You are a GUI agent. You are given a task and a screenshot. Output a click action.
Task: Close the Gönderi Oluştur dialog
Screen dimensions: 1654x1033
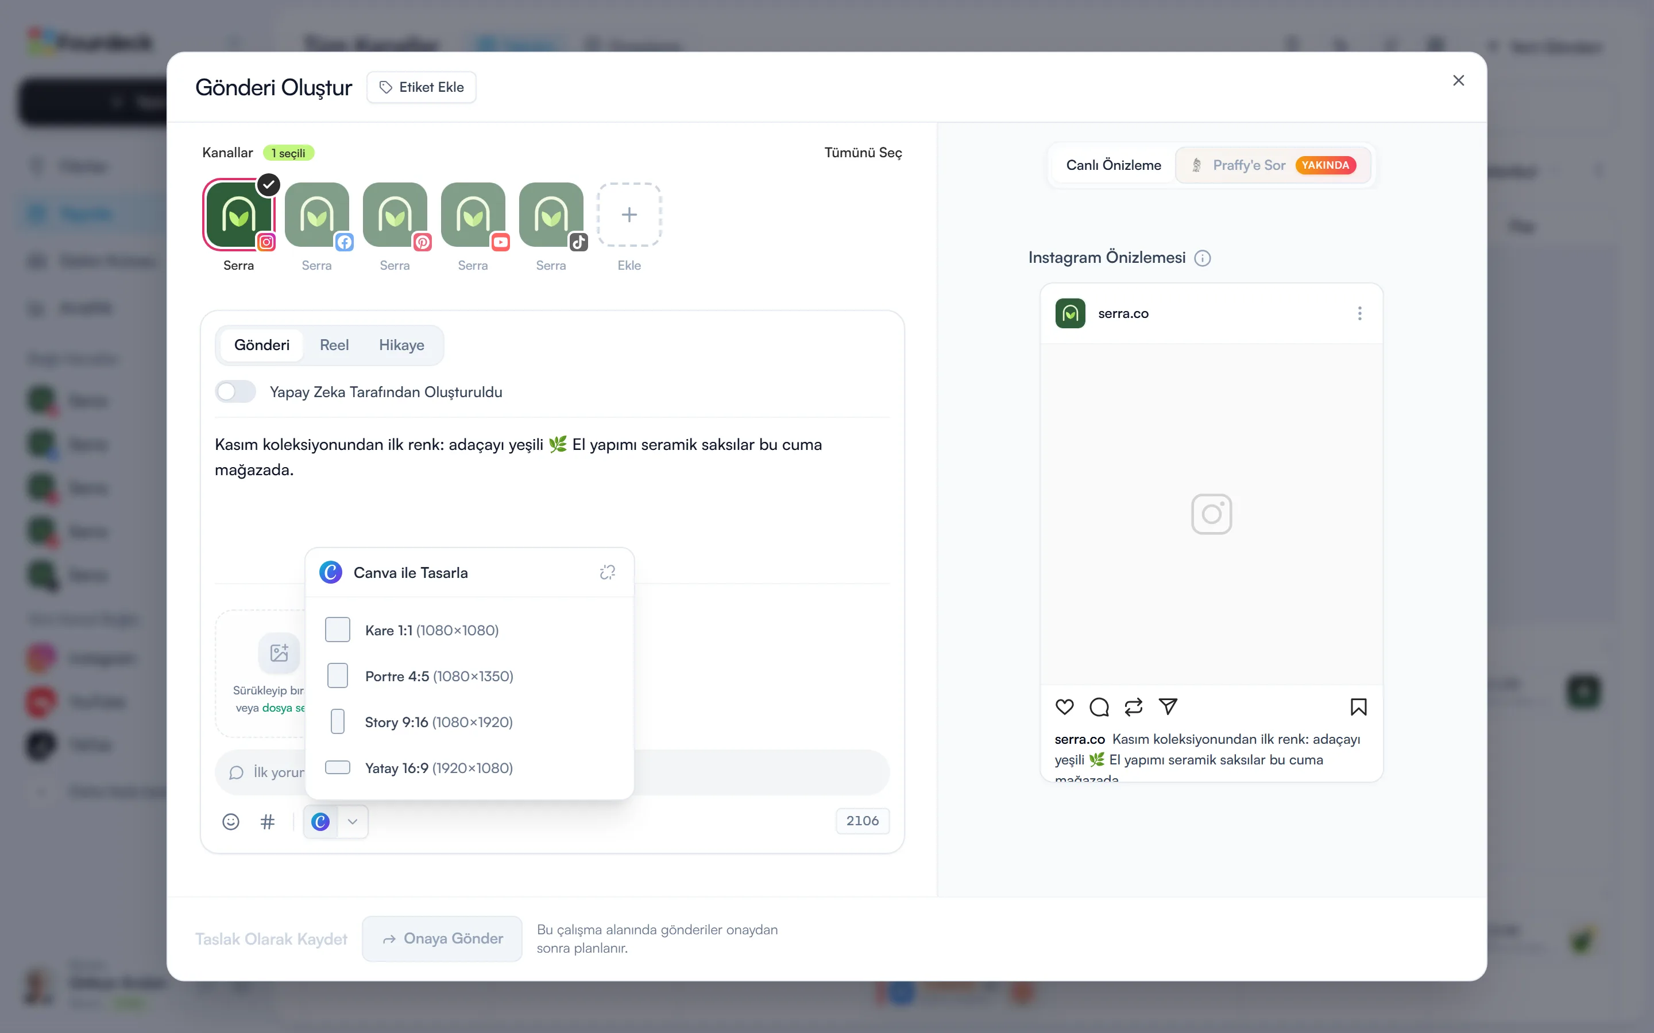pyautogui.click(x=1458, y=80)
